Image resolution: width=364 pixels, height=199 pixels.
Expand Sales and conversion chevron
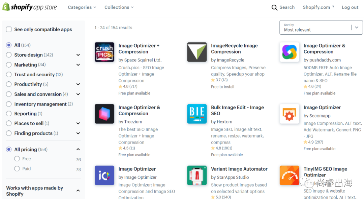(x=78, y=94)
